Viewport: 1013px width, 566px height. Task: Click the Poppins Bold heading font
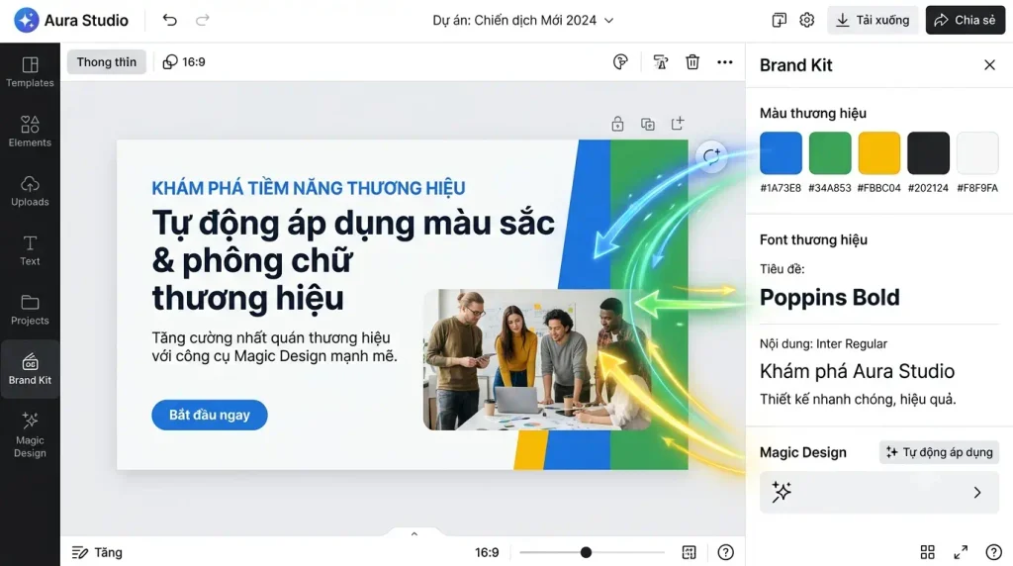[830, 297]
